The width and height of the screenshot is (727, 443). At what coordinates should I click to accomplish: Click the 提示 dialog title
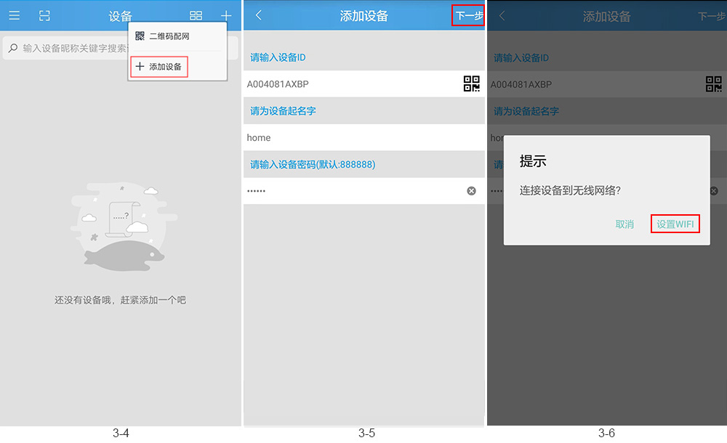click(533, 161)
